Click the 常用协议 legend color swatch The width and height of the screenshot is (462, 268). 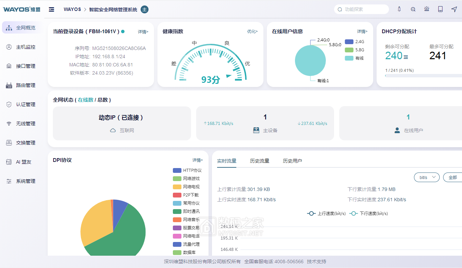click(177, 203)
